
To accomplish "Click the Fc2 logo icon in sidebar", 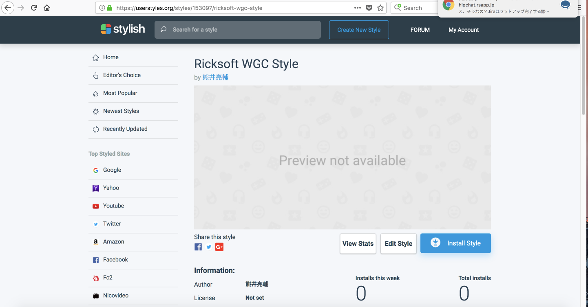I will (x=96, y=278).
